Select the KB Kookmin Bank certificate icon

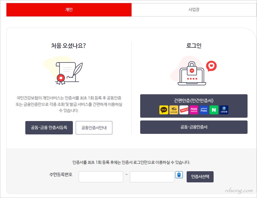(174, 110)
